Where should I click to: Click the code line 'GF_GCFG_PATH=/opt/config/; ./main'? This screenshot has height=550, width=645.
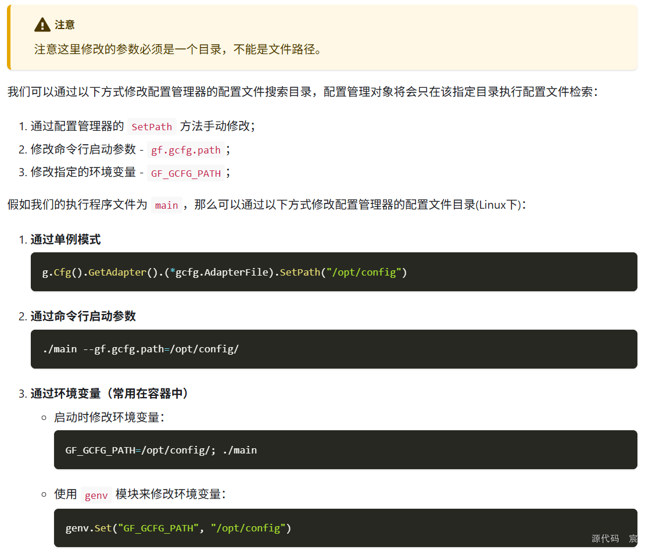(x=162, y=450)
